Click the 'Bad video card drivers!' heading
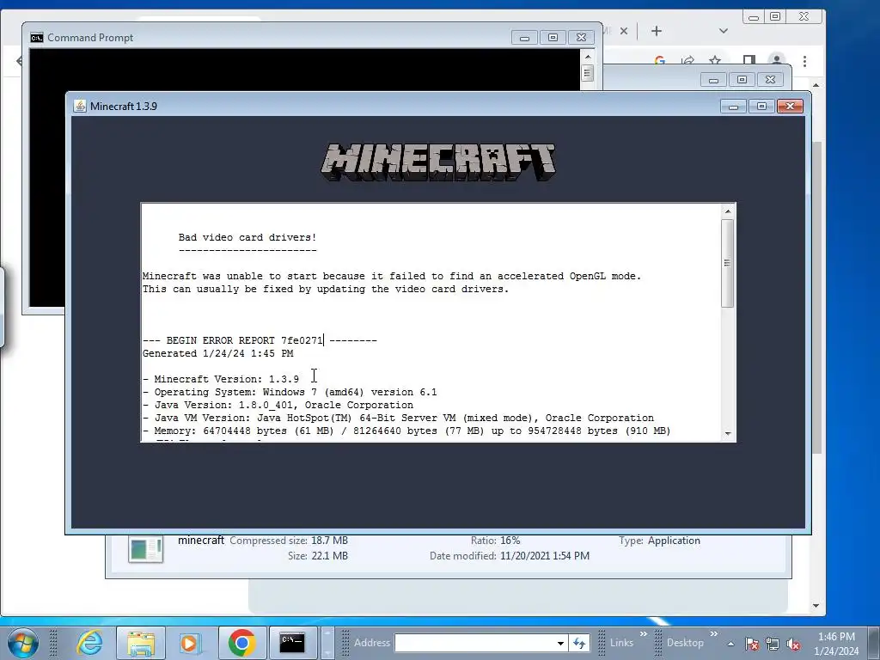 247,237
